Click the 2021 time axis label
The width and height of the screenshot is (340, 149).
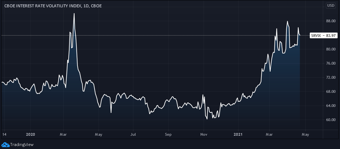pyautogui.click(x=238, y=134)
